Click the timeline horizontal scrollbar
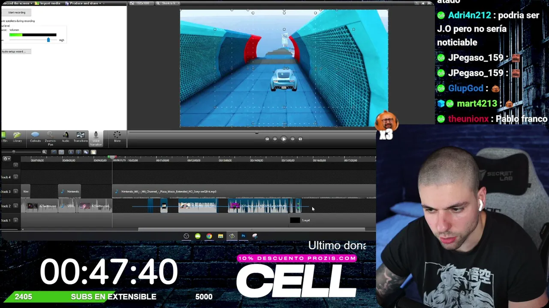This screenshot has width=549, height=308. point(252,229)
